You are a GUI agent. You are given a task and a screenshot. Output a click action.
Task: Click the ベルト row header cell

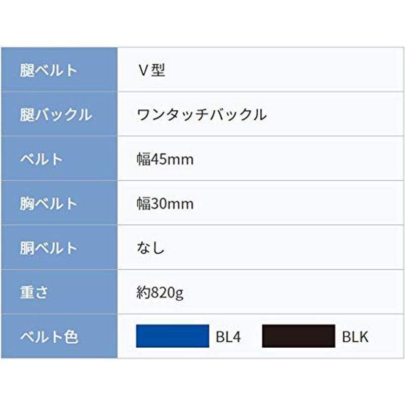tap(59, 158)
